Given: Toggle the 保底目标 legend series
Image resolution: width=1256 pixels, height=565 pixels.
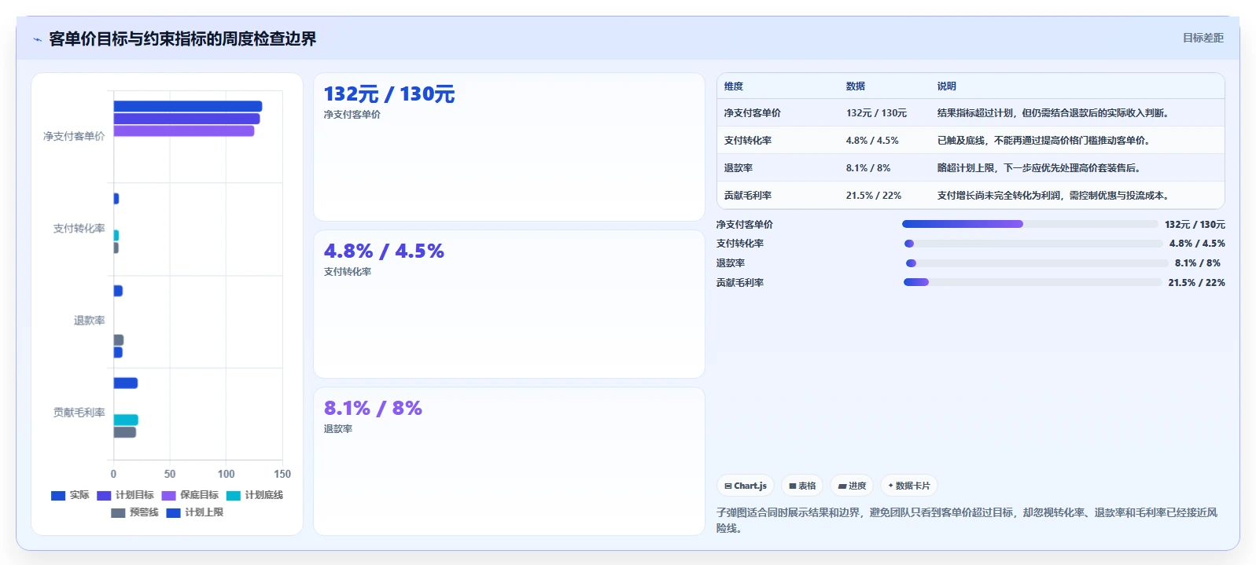Looking at the screenshot, I should tap(190, 495).
